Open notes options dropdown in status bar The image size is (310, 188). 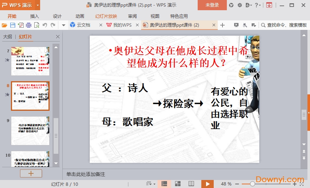point(150,184)
